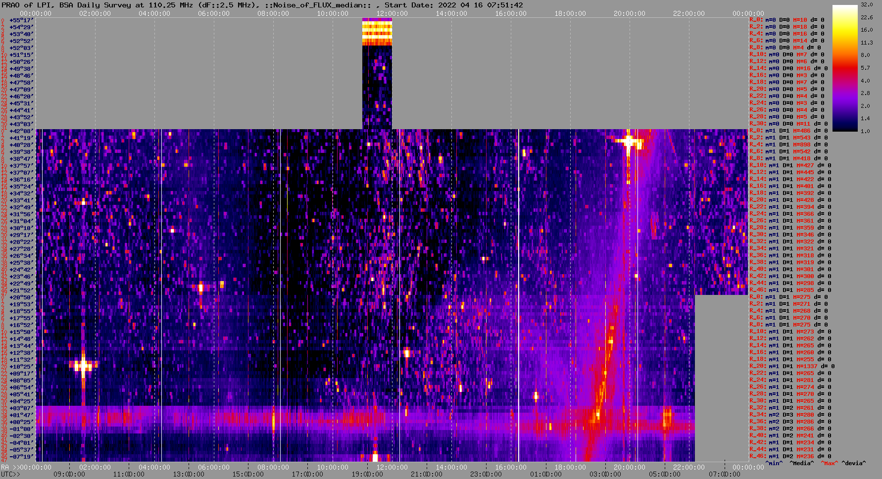
Task: Click the +47°09' declination label
Action: 21,90
